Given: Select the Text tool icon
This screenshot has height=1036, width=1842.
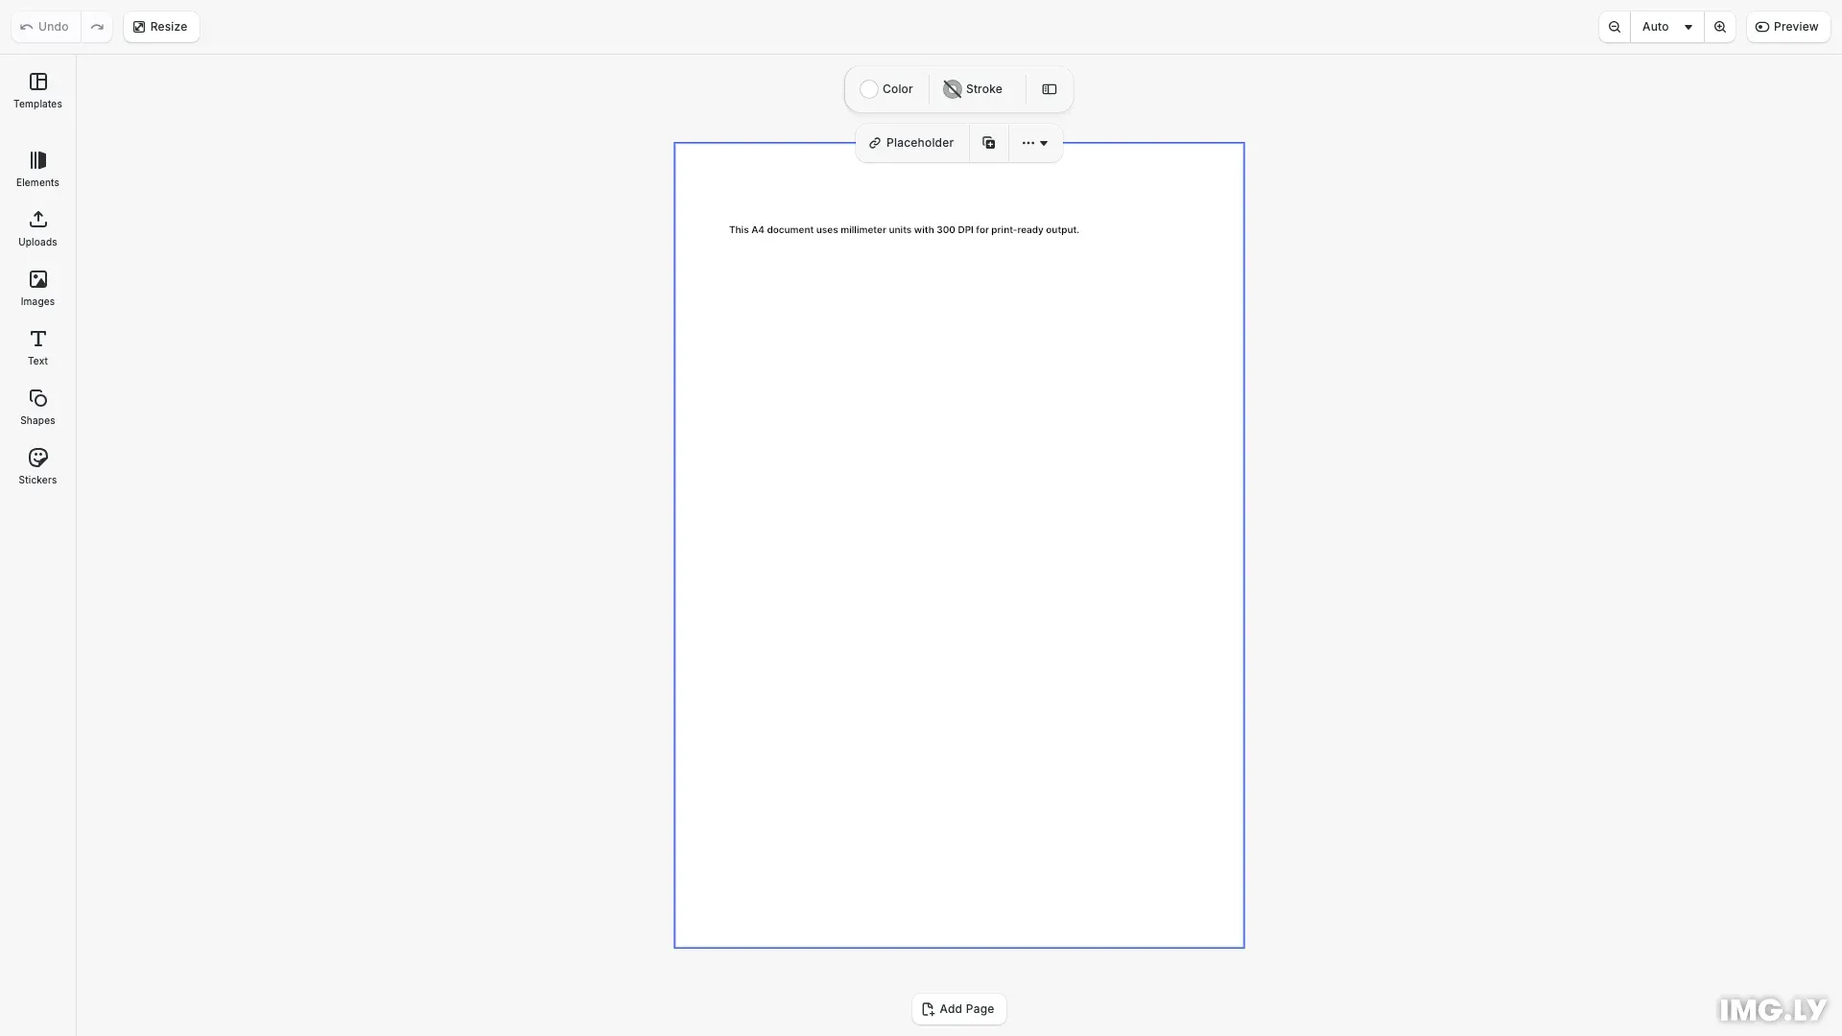Looking at the screenshot, I should pos(36,347).
